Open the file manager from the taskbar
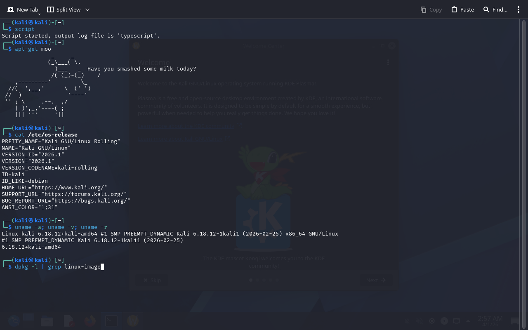The width and height of the screenshot is (528, 330). [x=47, y=321]
